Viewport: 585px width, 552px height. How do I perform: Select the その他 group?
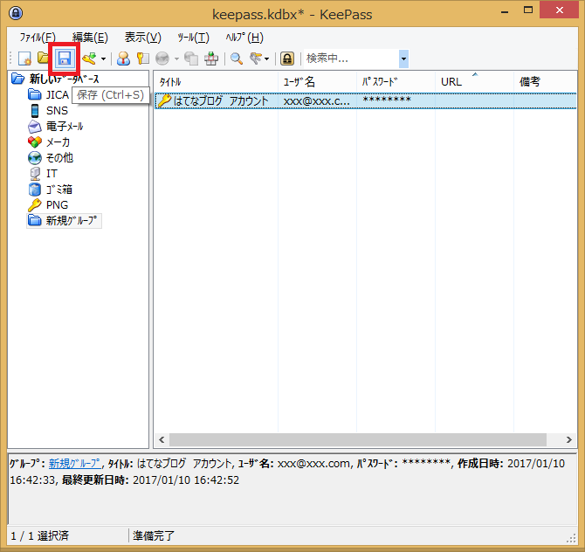click(59, 157)
